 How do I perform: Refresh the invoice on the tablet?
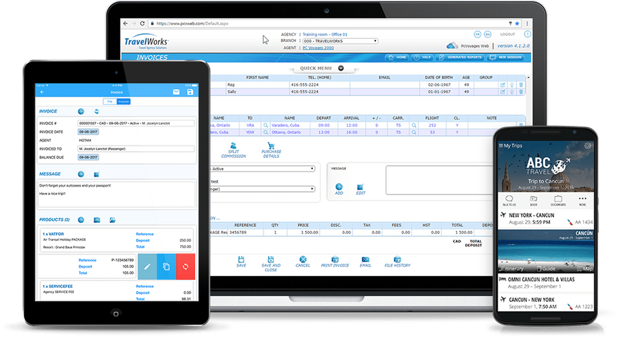point(97,111)
